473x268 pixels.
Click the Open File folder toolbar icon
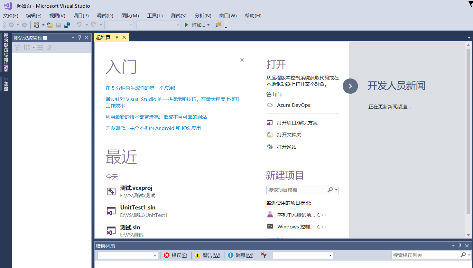pyautogui.click(x=50, y=25)
